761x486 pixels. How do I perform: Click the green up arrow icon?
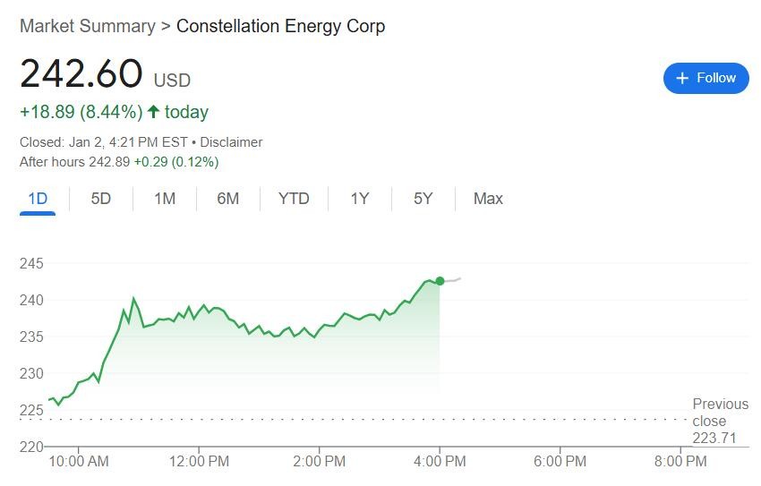click(x=153, y=112)
